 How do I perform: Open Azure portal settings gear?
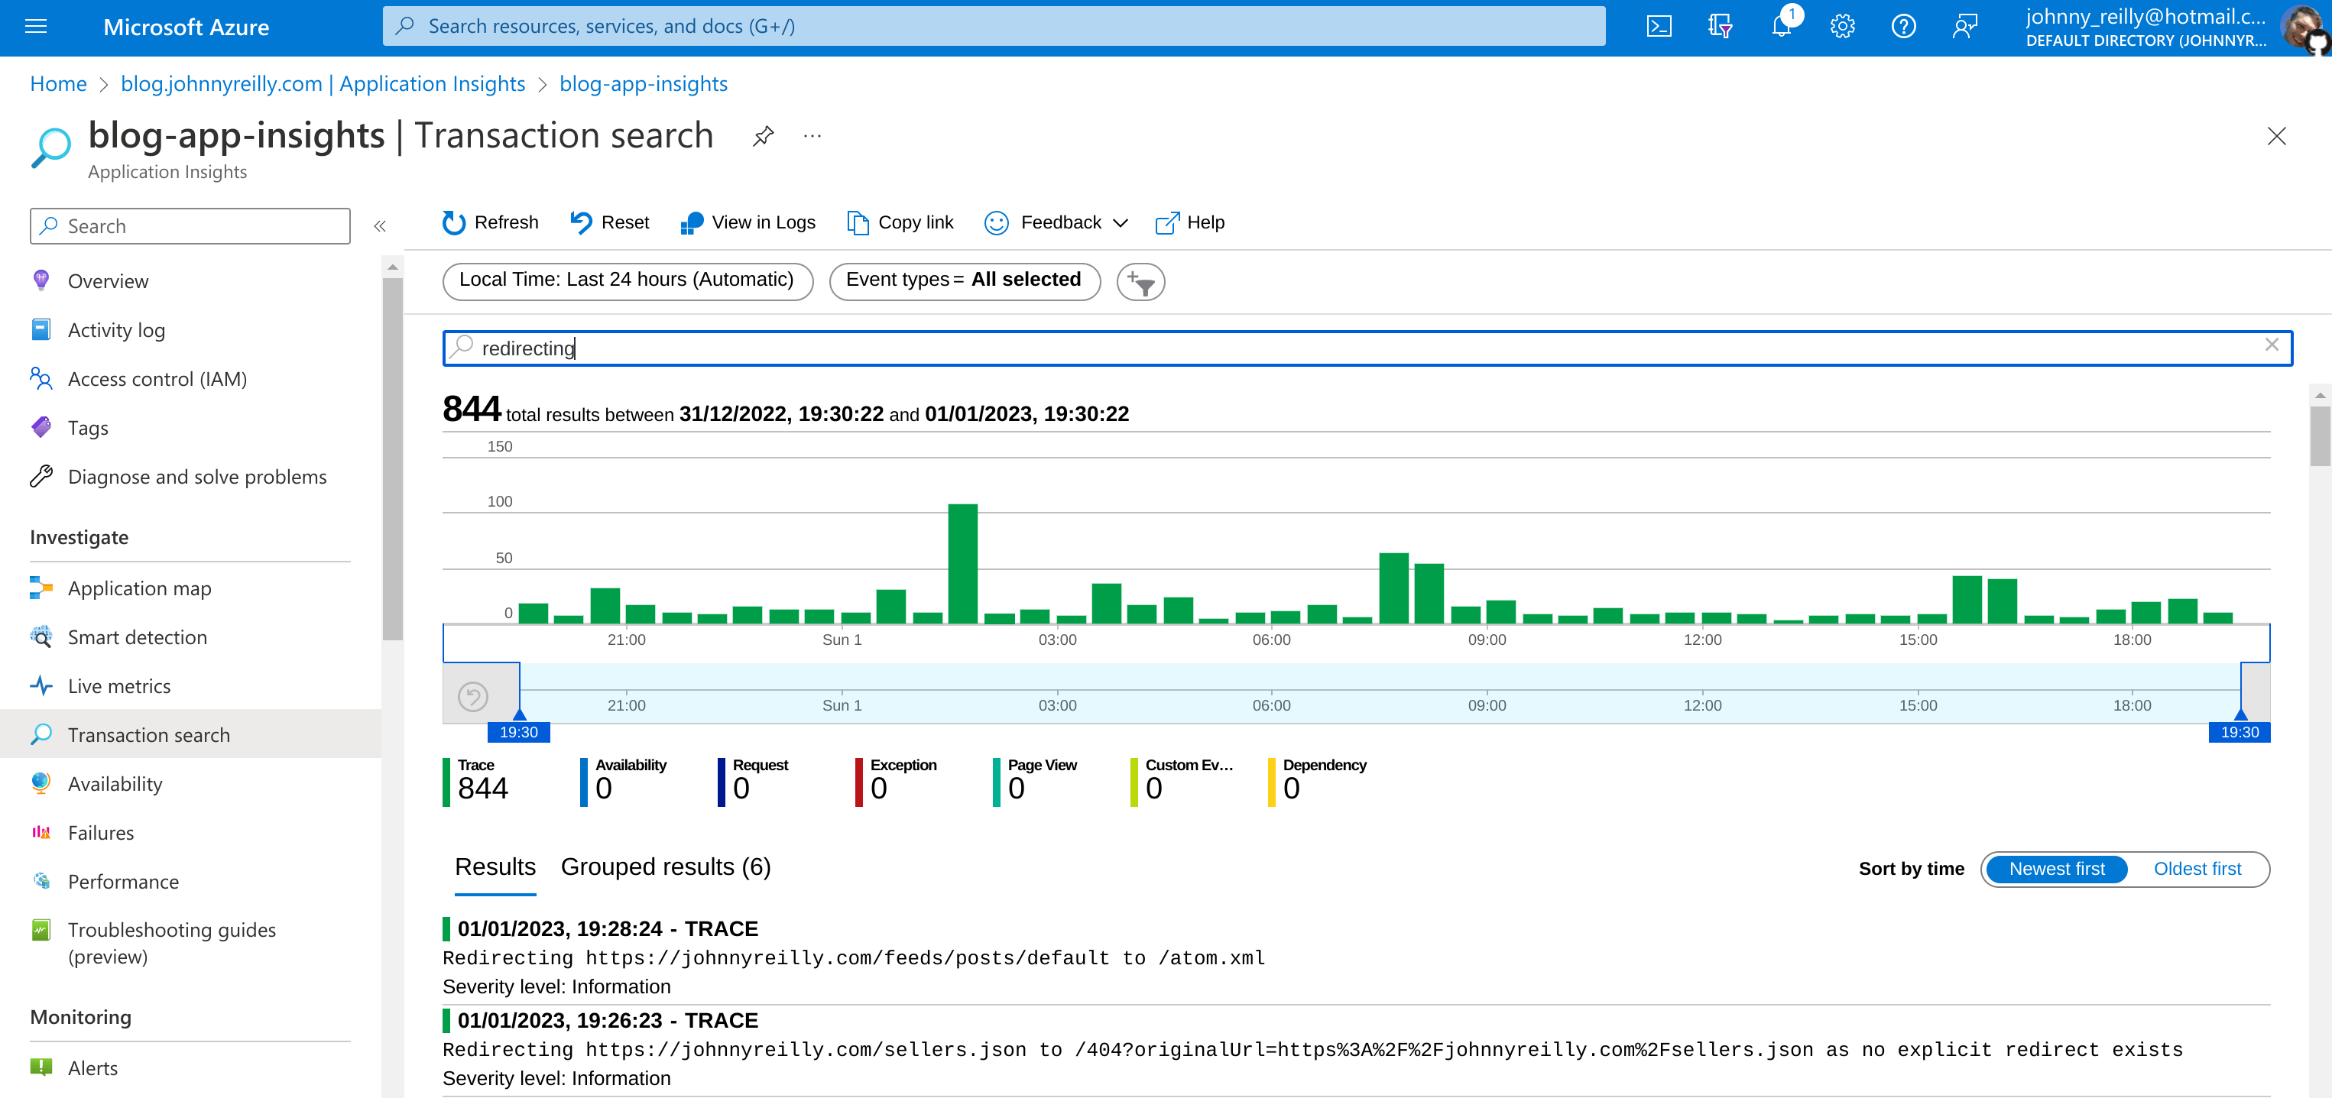(x=1842, y=26)
